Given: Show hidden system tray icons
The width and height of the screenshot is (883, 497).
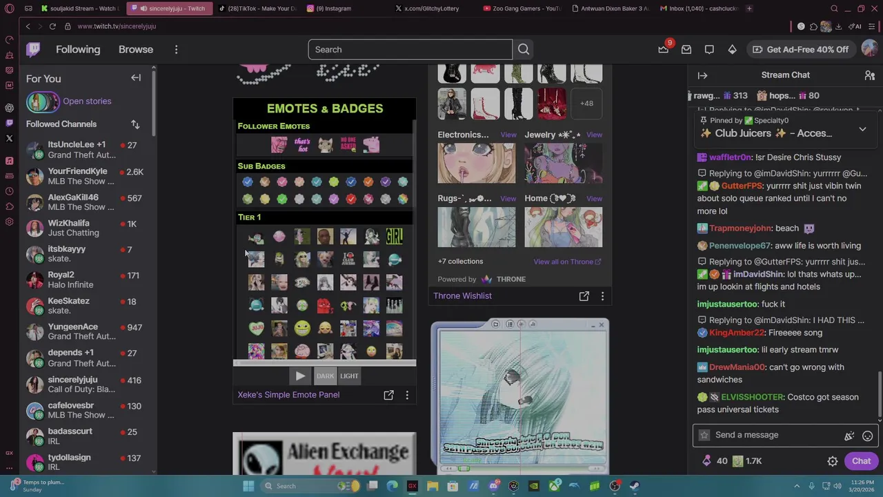Looking at the screenshot, I should point(796,486).
